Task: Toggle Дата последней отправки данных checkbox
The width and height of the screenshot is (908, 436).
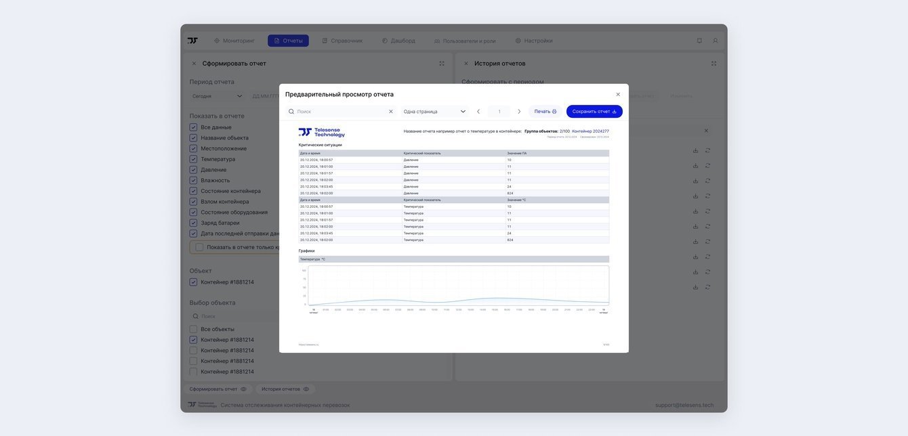Action: 193,234
